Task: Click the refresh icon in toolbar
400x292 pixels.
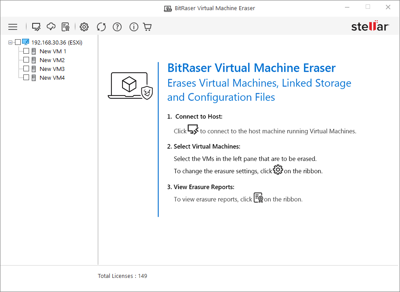Action: click(101, 27)
